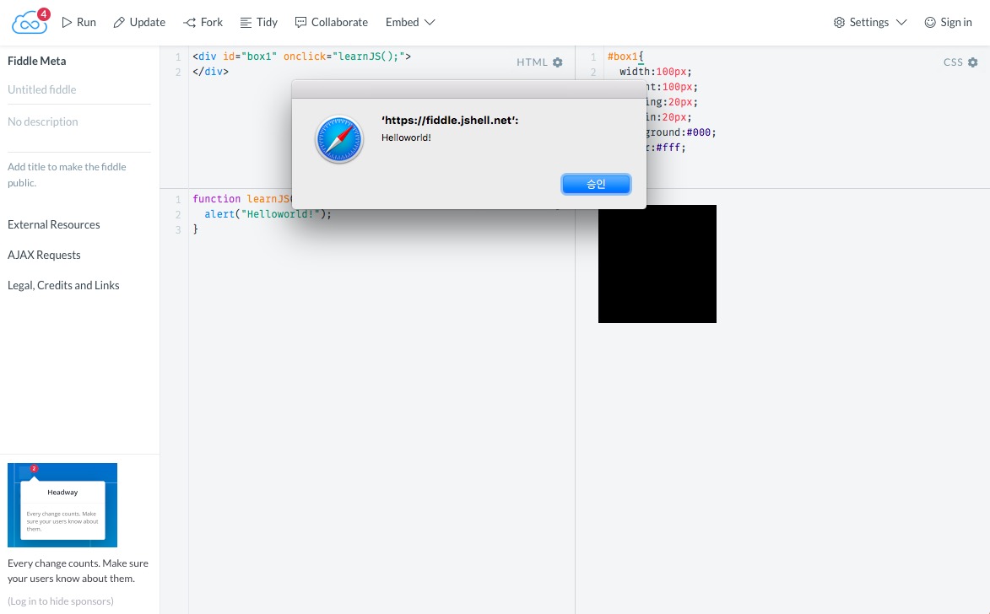990x614 pixels.
Task: Click Sign in
Action: (x=949, y=22)
